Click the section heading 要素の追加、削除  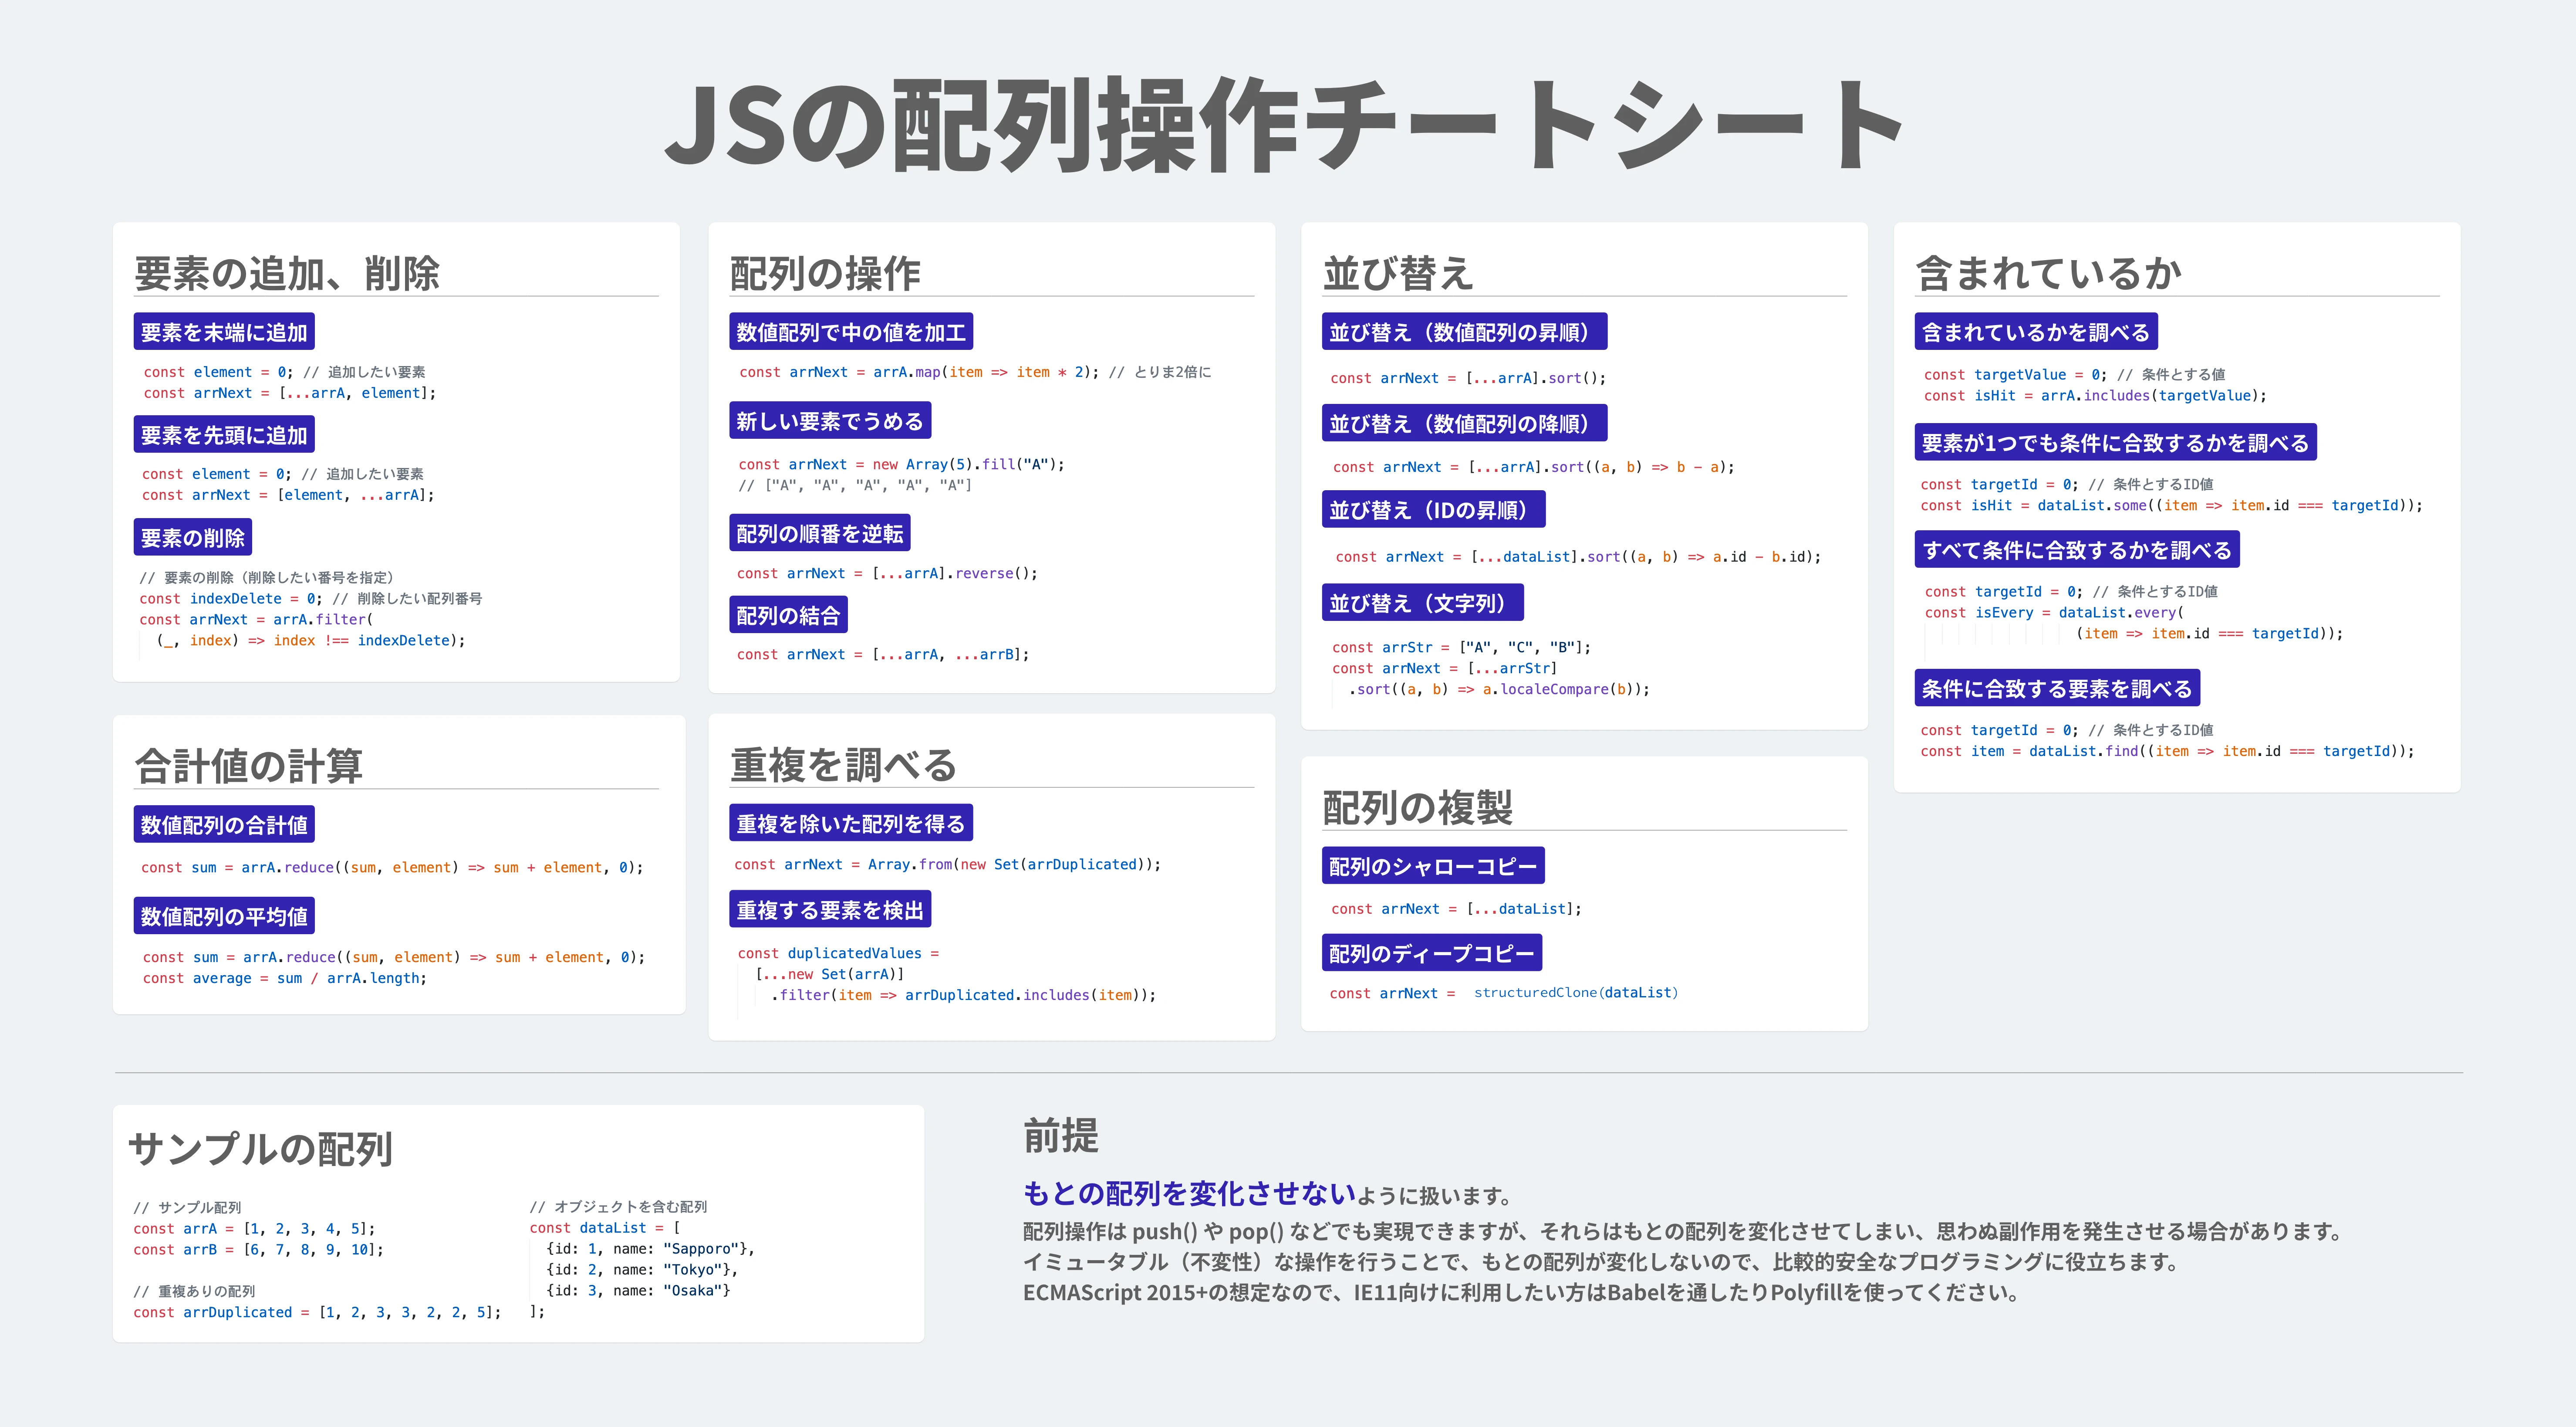point(287,273)
